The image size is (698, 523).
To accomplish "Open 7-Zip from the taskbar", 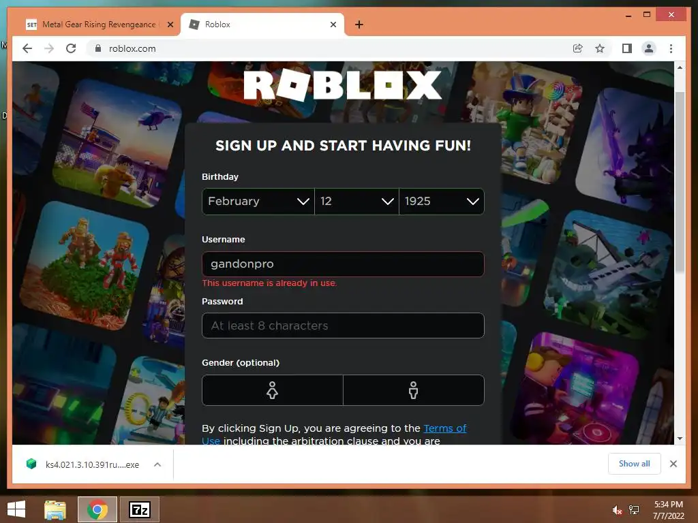I will point(140,509).
